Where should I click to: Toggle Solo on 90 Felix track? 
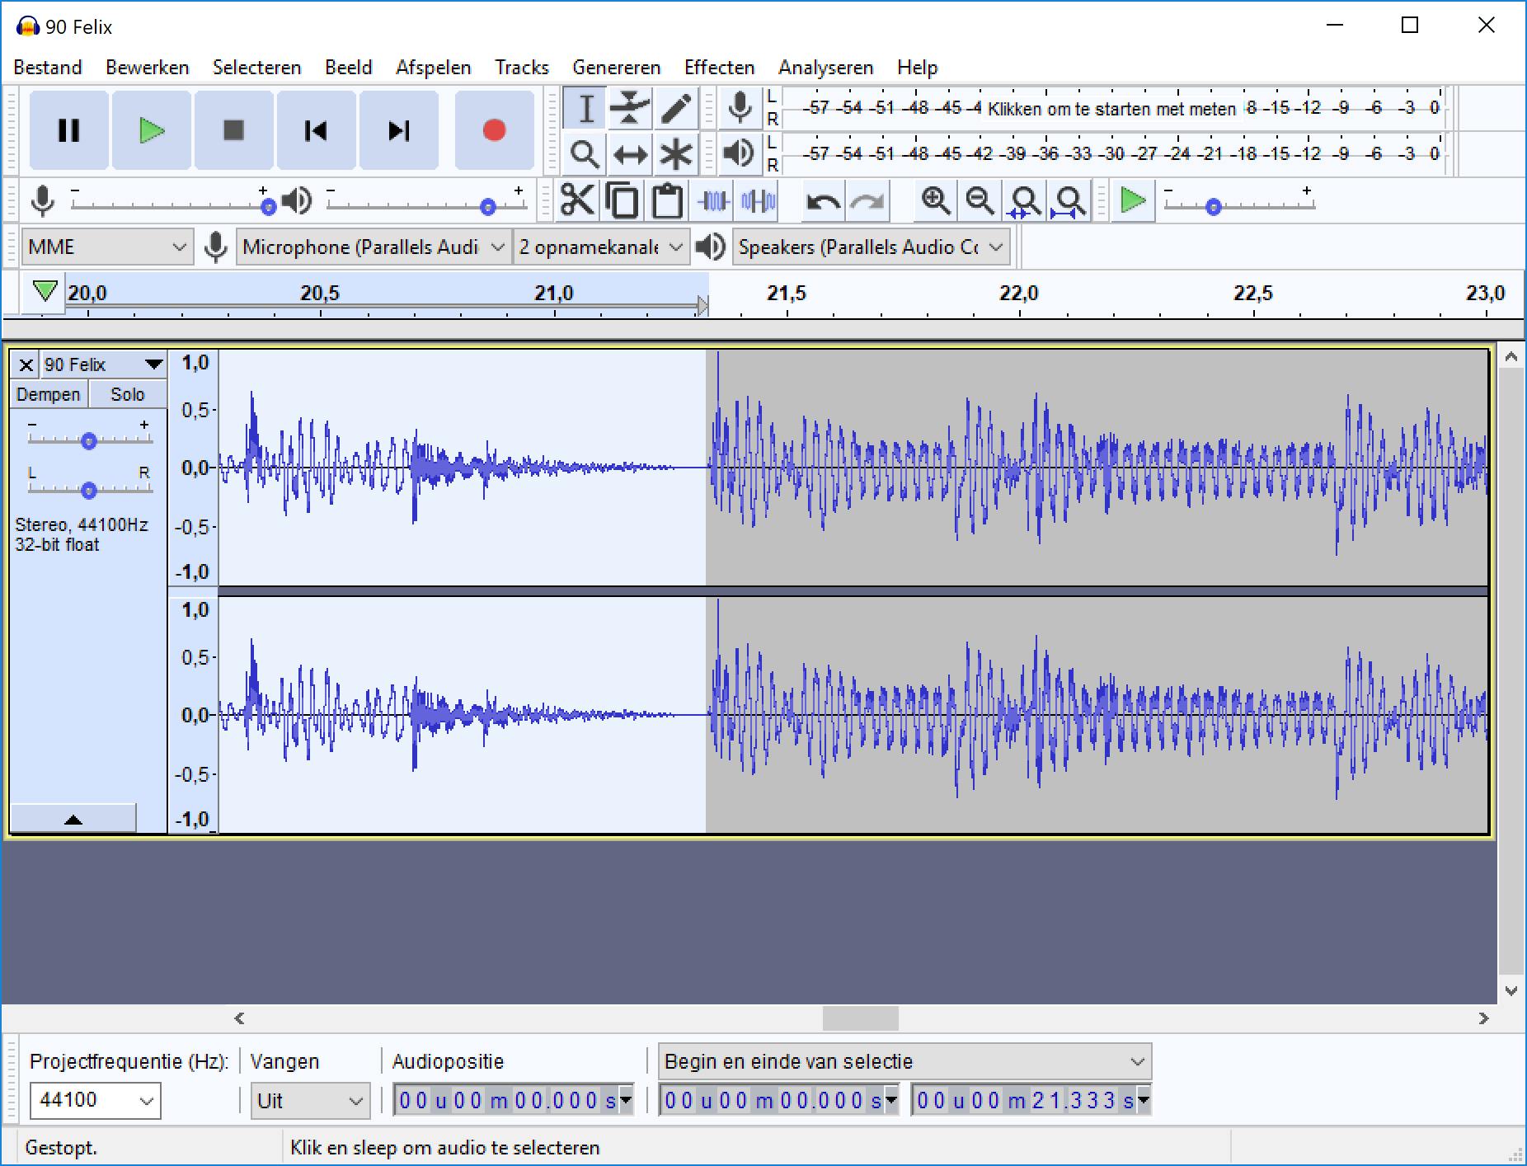pos(128,394)
